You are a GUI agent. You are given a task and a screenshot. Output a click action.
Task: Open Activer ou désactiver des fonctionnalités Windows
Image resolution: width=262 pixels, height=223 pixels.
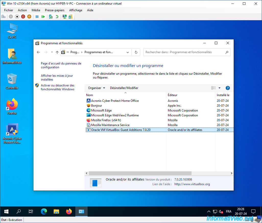[58, 87]
